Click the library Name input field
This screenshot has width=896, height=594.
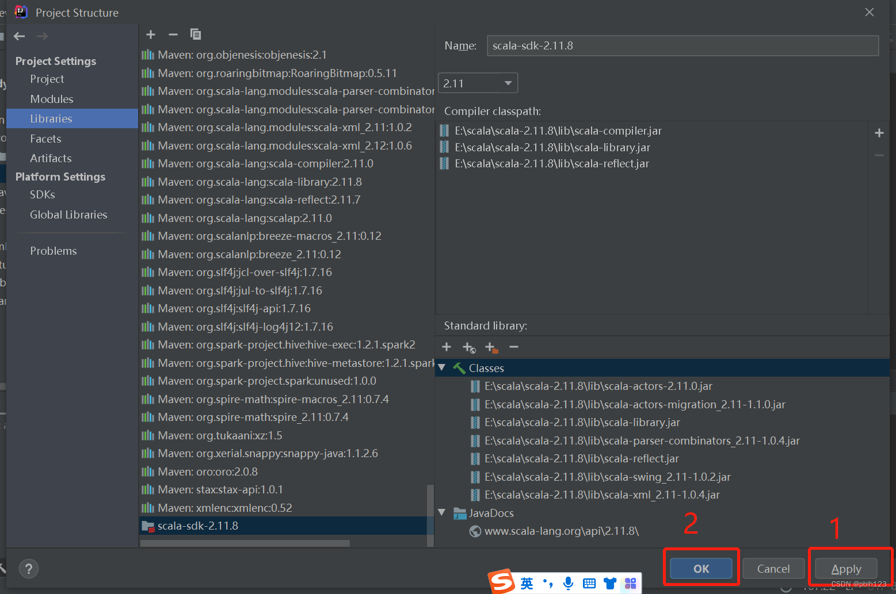(683, 45)
